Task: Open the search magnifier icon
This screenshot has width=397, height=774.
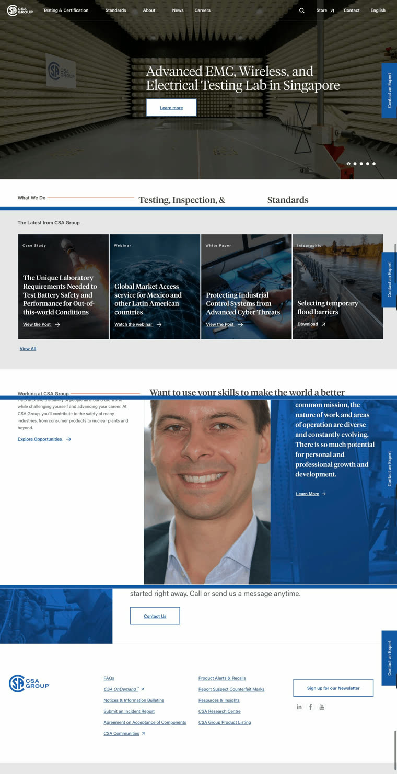Action: pyautogui.click(x=302, y=10)
